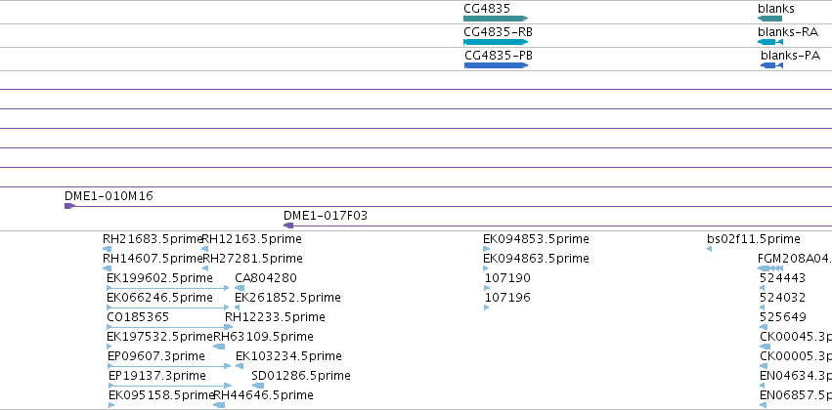Select the FGM208A04 feature glyph

[x=770, y=268]
